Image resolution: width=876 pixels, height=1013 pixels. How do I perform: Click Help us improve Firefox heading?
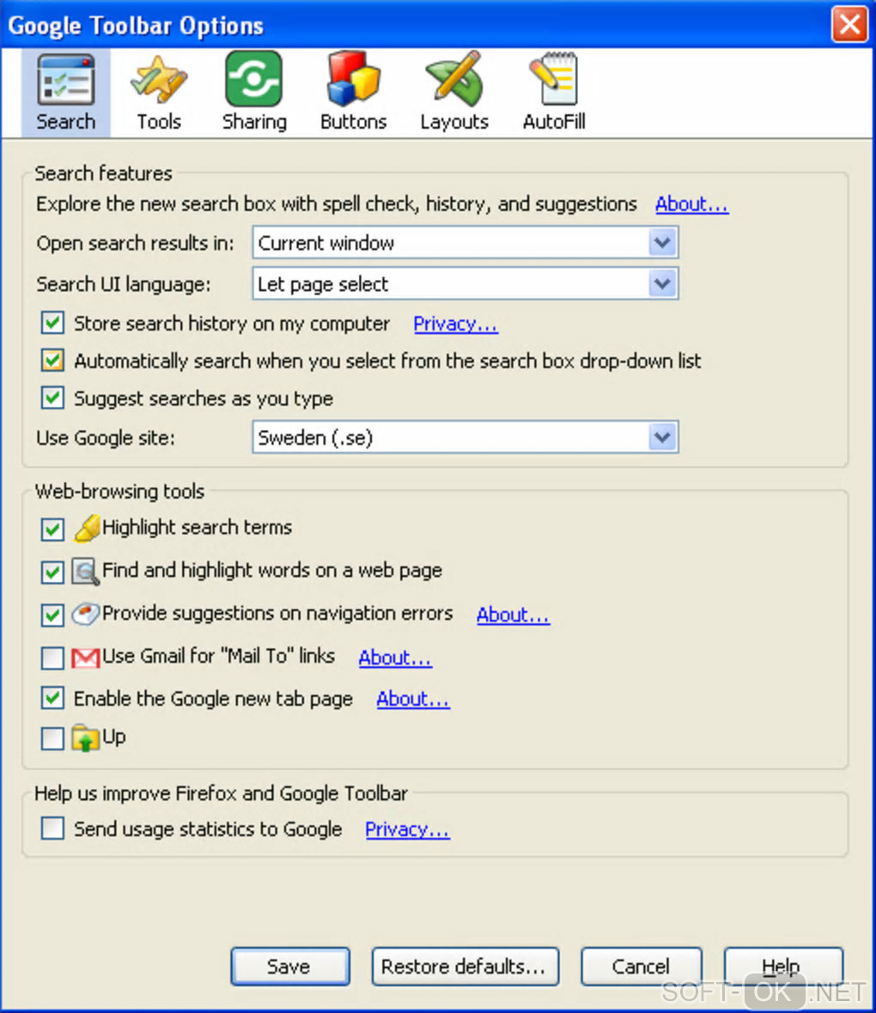pos(221,792)
